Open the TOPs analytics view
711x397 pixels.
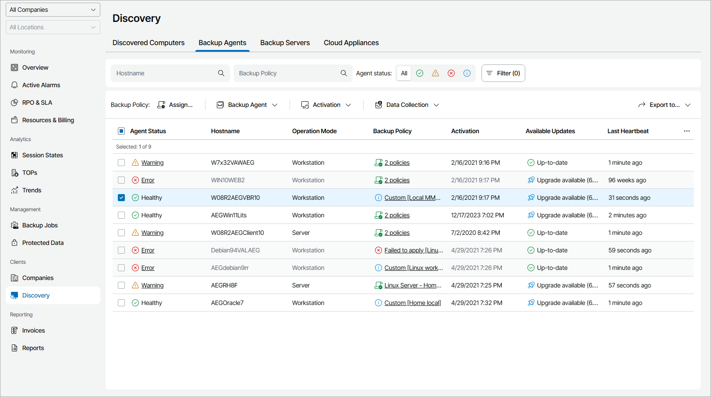29,172
